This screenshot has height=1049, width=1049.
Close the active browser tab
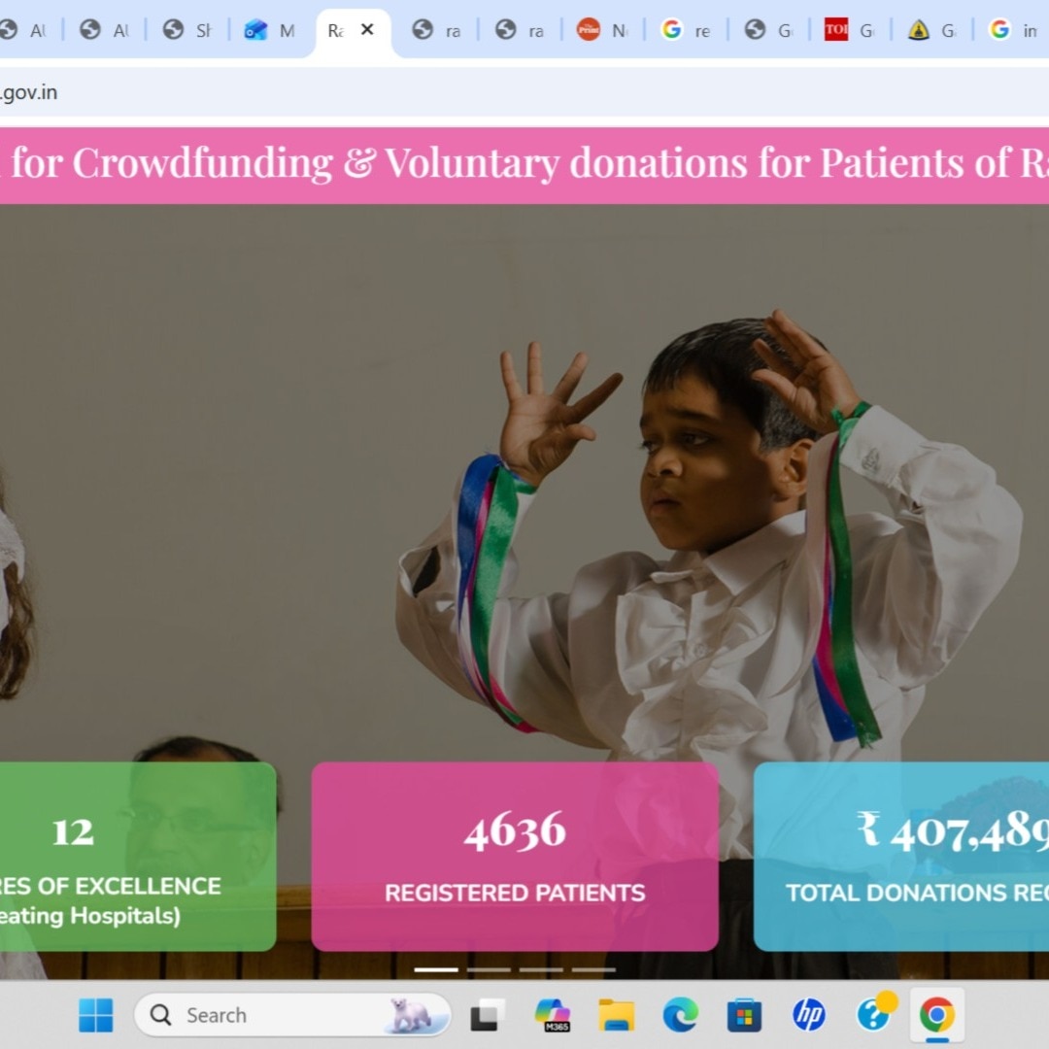(366, 29)
